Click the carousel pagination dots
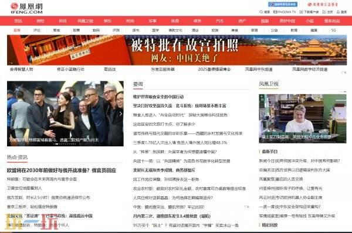The image size is (352, 233). click(x=65, y=144)
